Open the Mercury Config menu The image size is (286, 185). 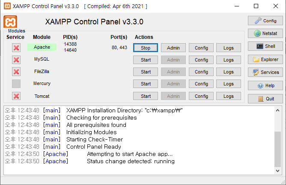coord(201,84)
